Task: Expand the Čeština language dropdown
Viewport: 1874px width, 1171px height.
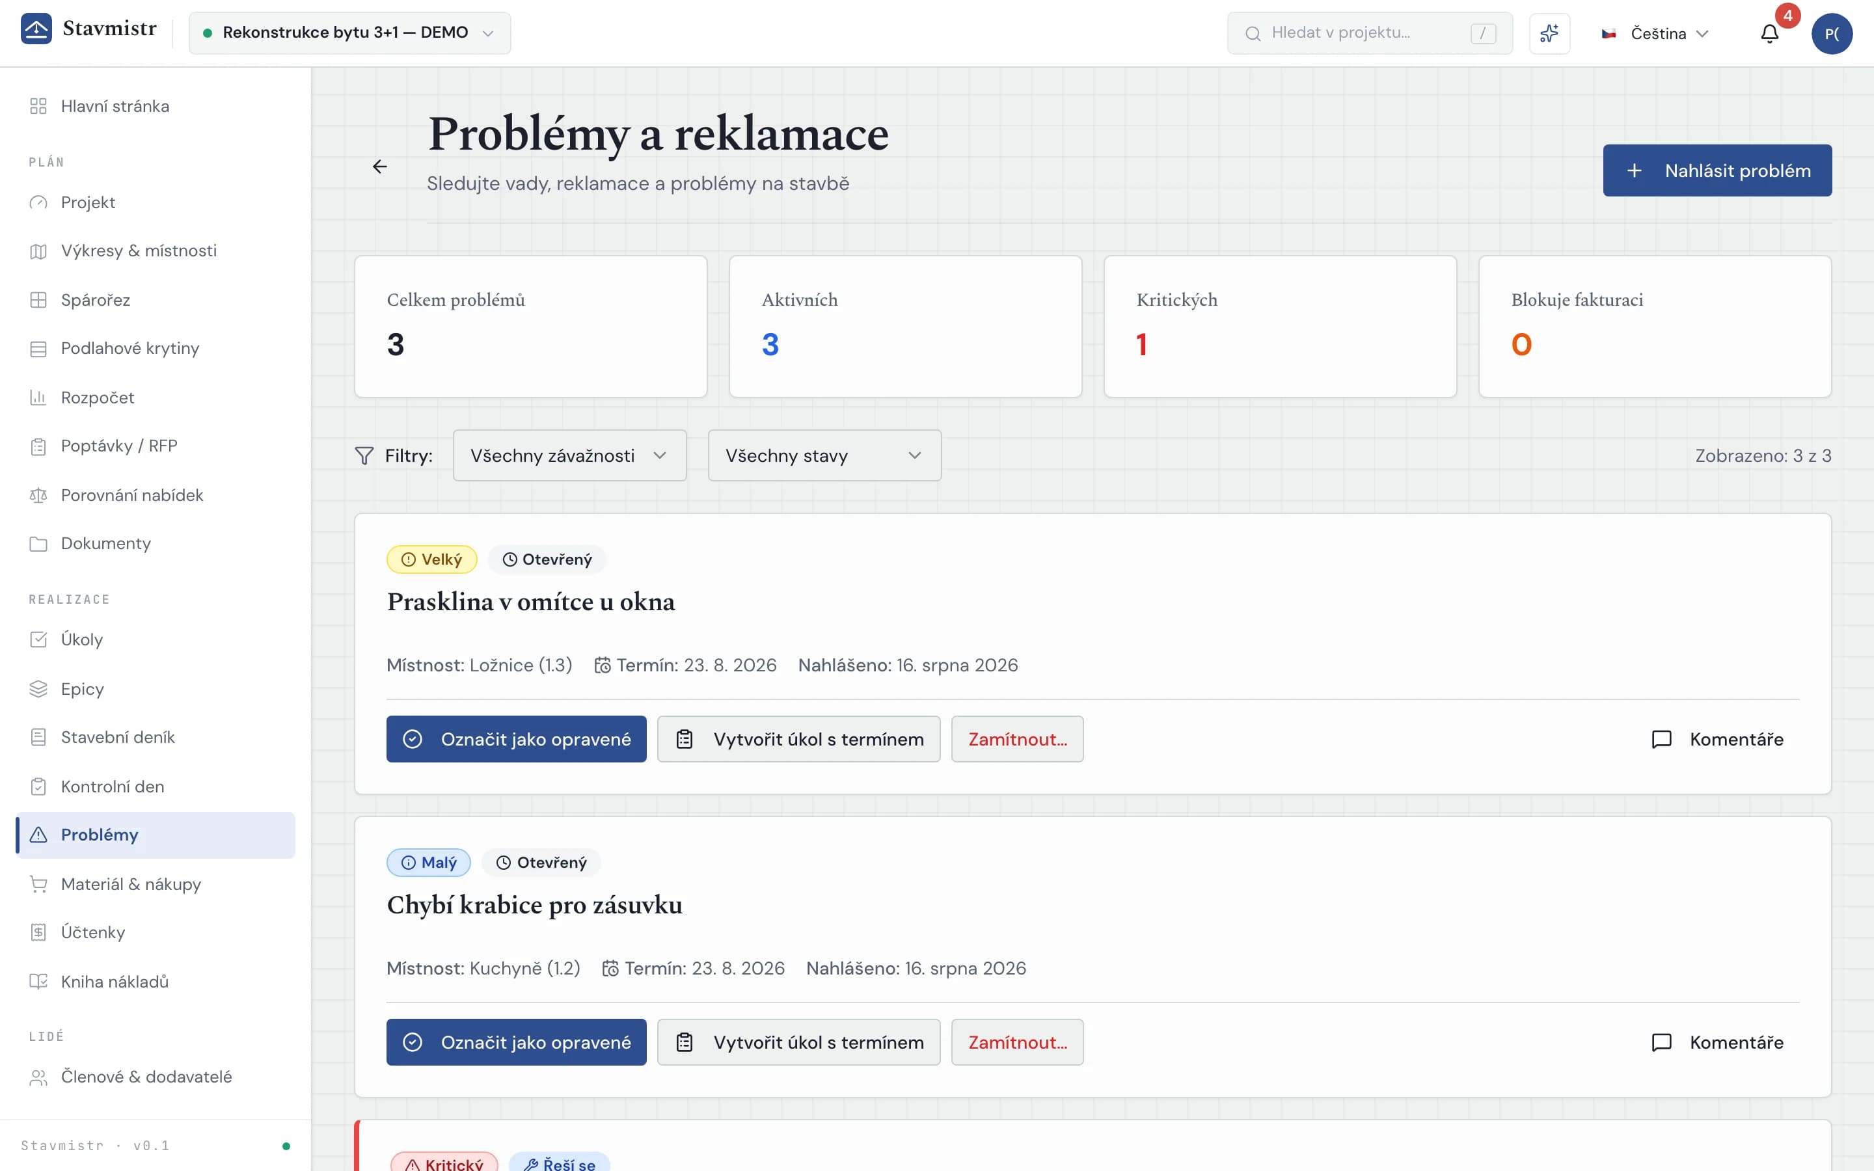Action: [1655, 33]
